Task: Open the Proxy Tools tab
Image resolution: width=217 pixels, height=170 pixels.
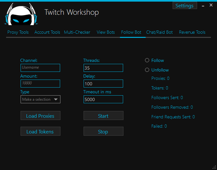Action: (x=18, y=32)
